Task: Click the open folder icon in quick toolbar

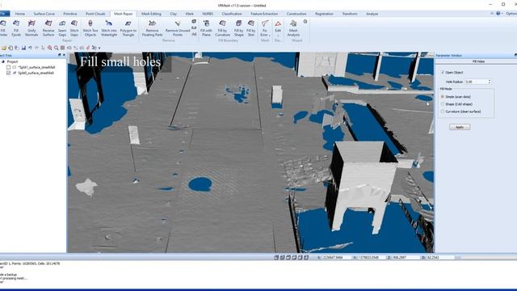Action: click(4, 48)
